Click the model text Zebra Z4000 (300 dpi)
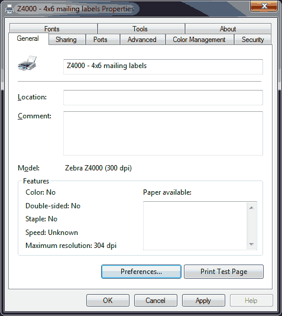This screenshot has width=282, height=316. pos(98,168)
